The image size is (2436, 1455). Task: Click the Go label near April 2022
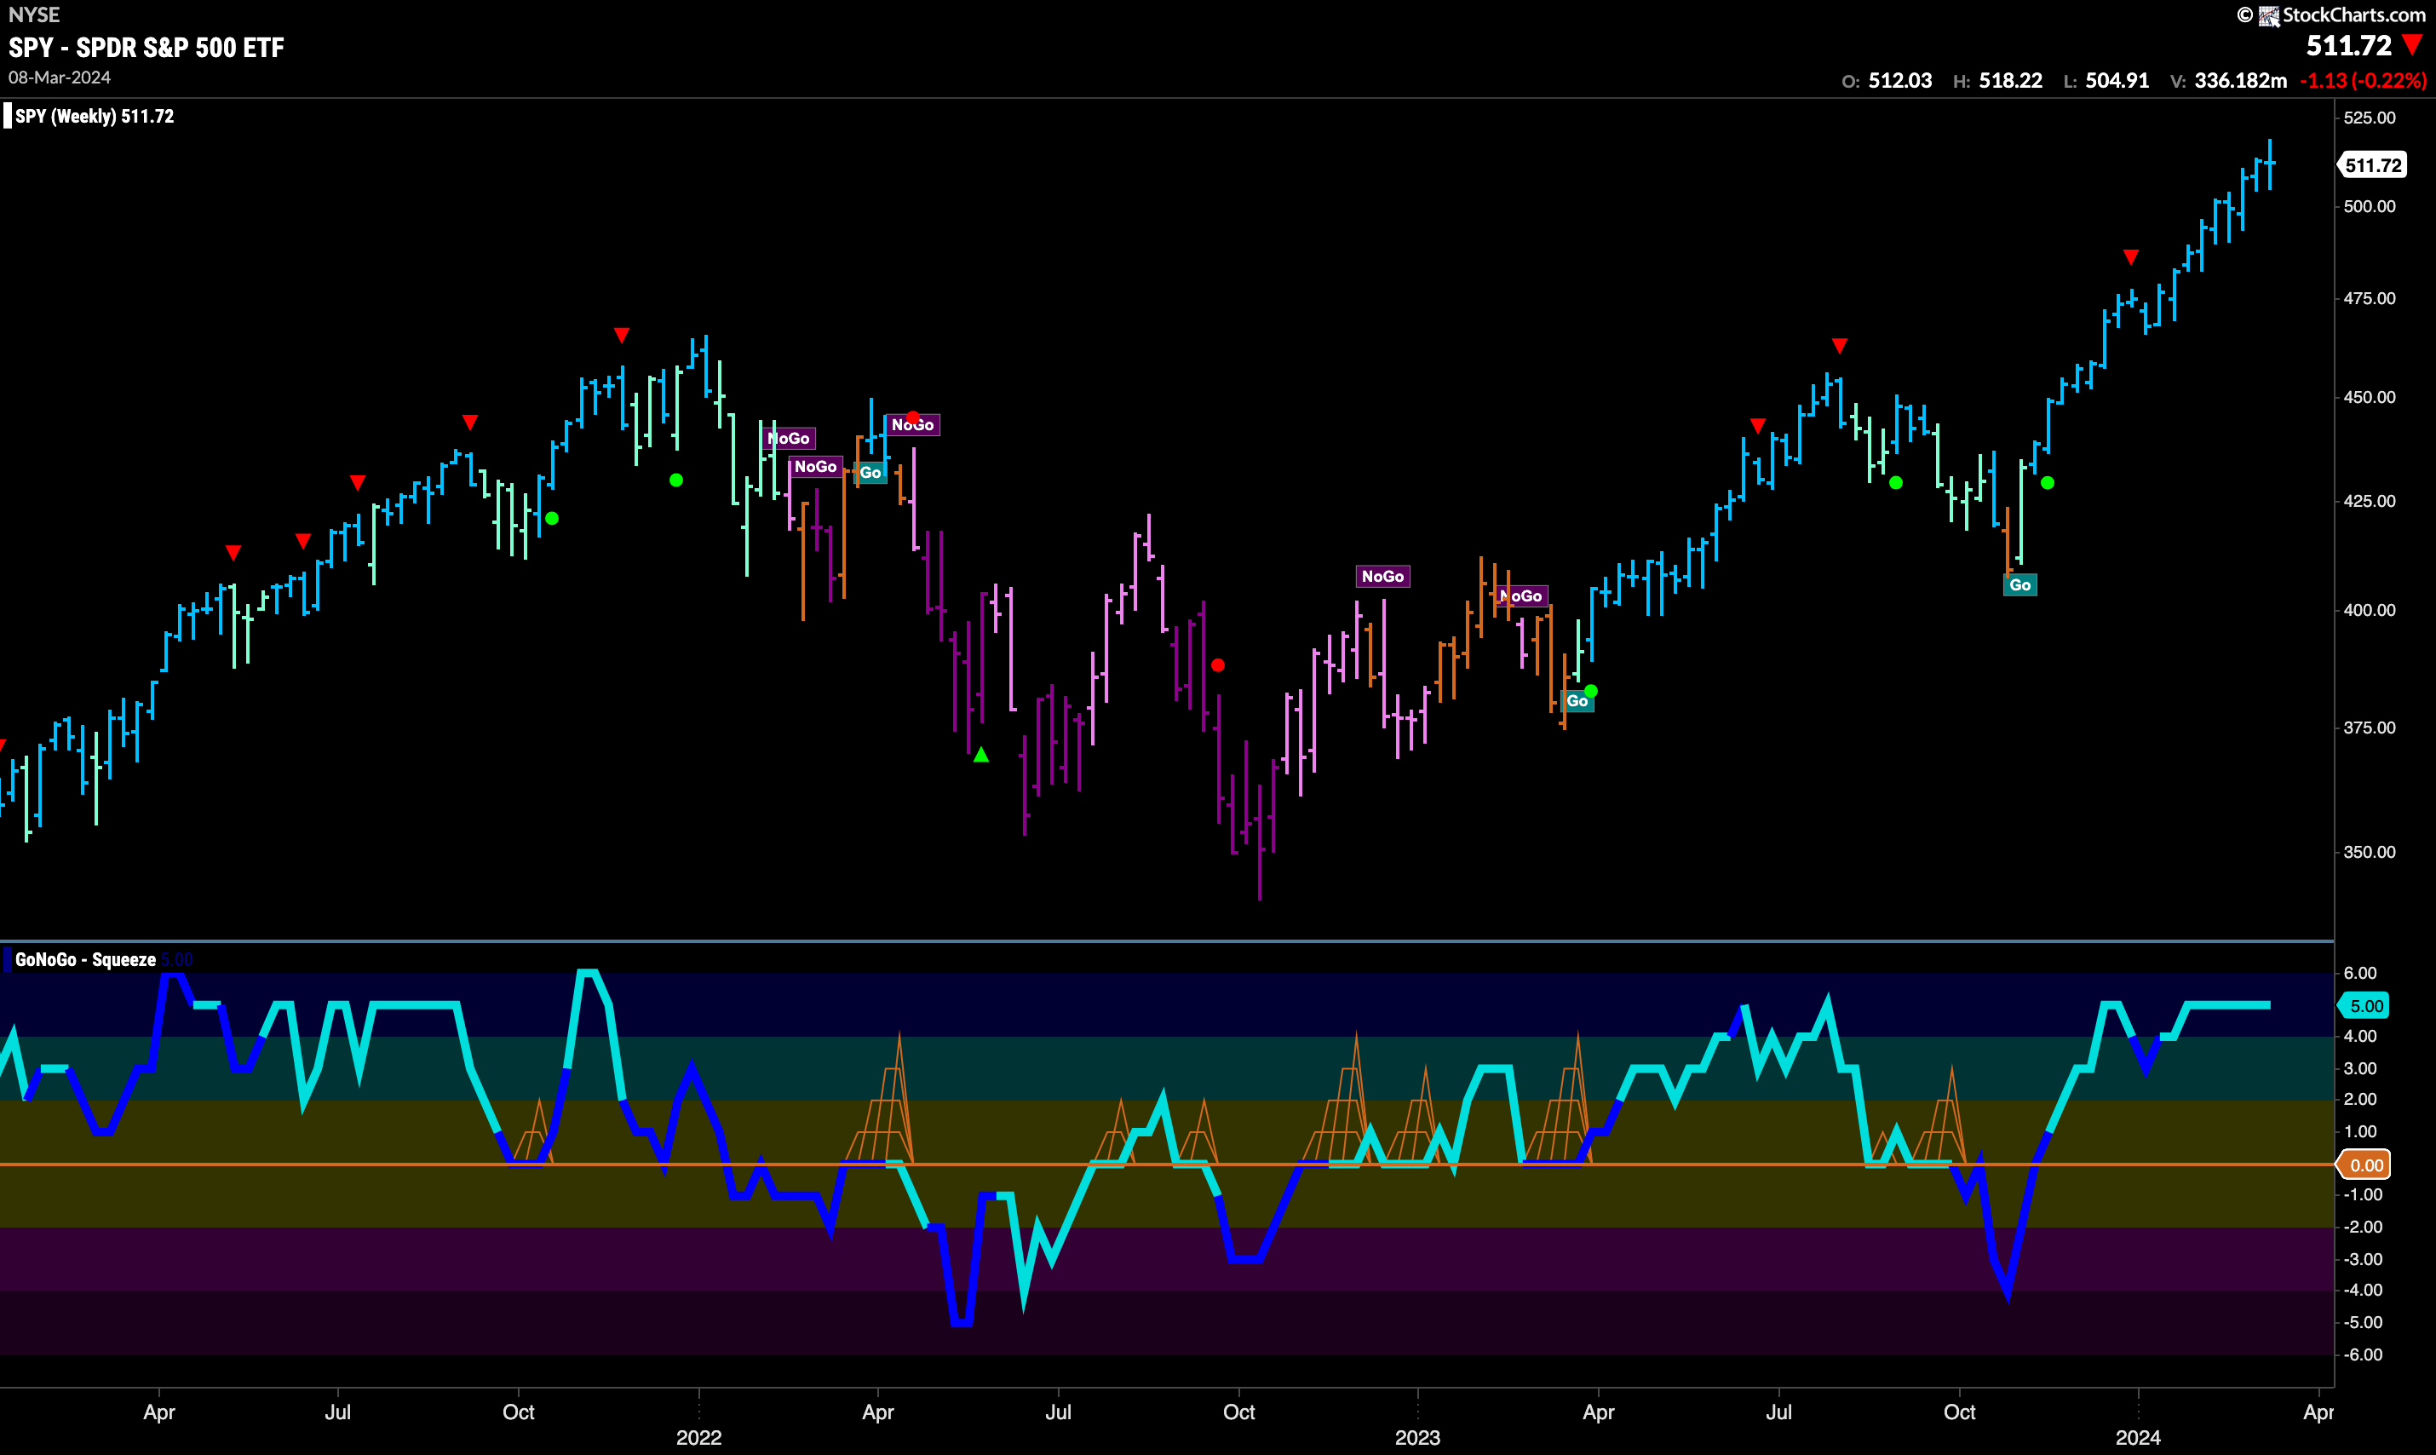[x=870, y=473]
